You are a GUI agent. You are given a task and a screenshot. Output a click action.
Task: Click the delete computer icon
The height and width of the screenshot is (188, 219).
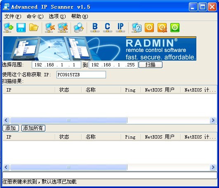(50, 28)
